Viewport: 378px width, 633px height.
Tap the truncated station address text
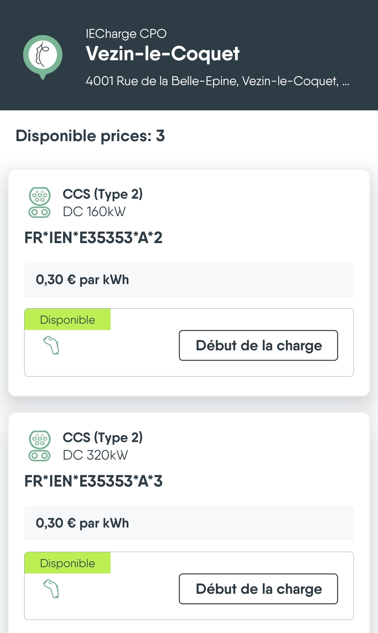(217, 81)
